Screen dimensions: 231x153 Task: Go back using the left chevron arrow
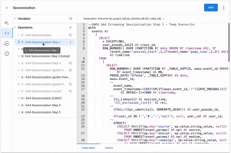click(7, 8)
